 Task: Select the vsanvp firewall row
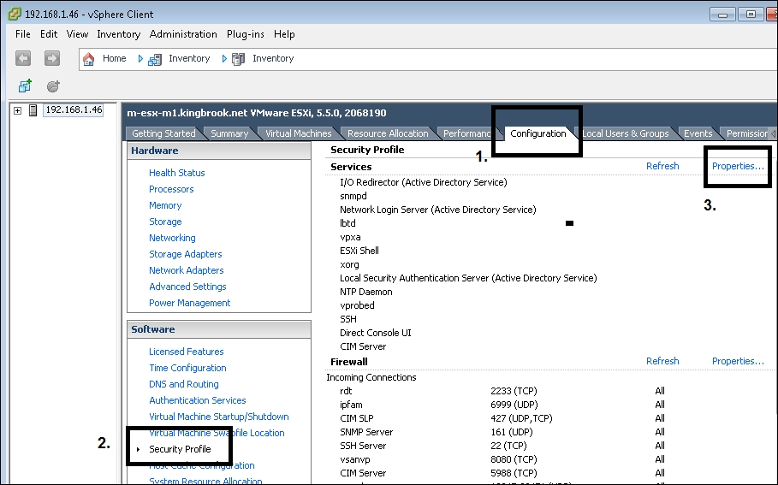coord(502,459)
